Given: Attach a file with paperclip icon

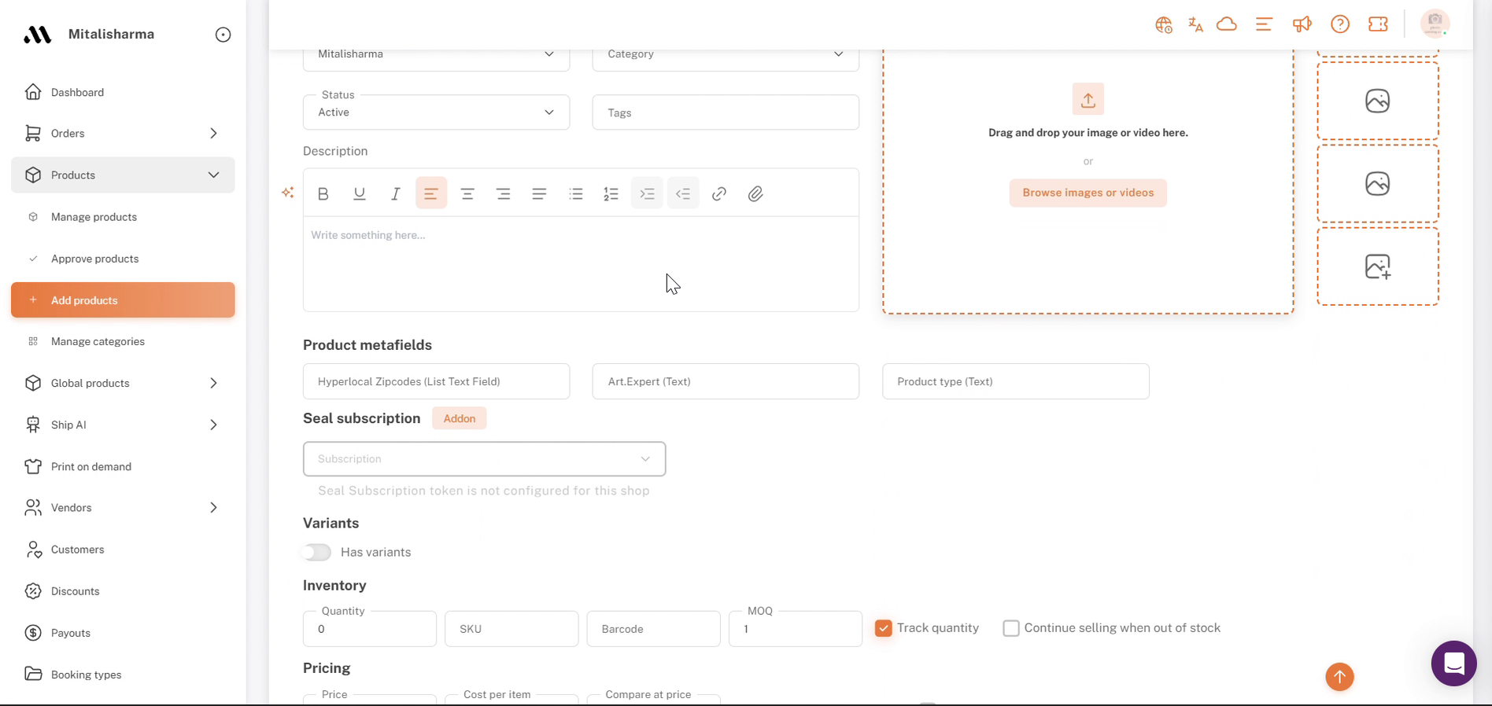Looking at the screenshot, I should pos(755,193).
